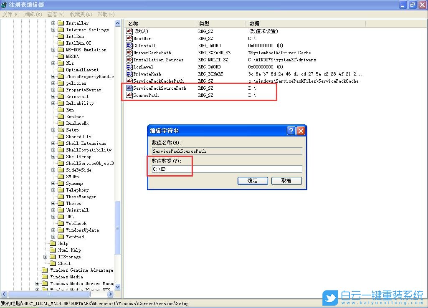The image size is (428, 308).
Task: Open the 查看 menu
Action: click(56, 14)
